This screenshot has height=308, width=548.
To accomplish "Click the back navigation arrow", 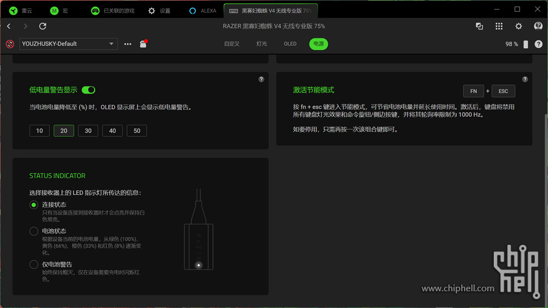I will coord(9,26).
